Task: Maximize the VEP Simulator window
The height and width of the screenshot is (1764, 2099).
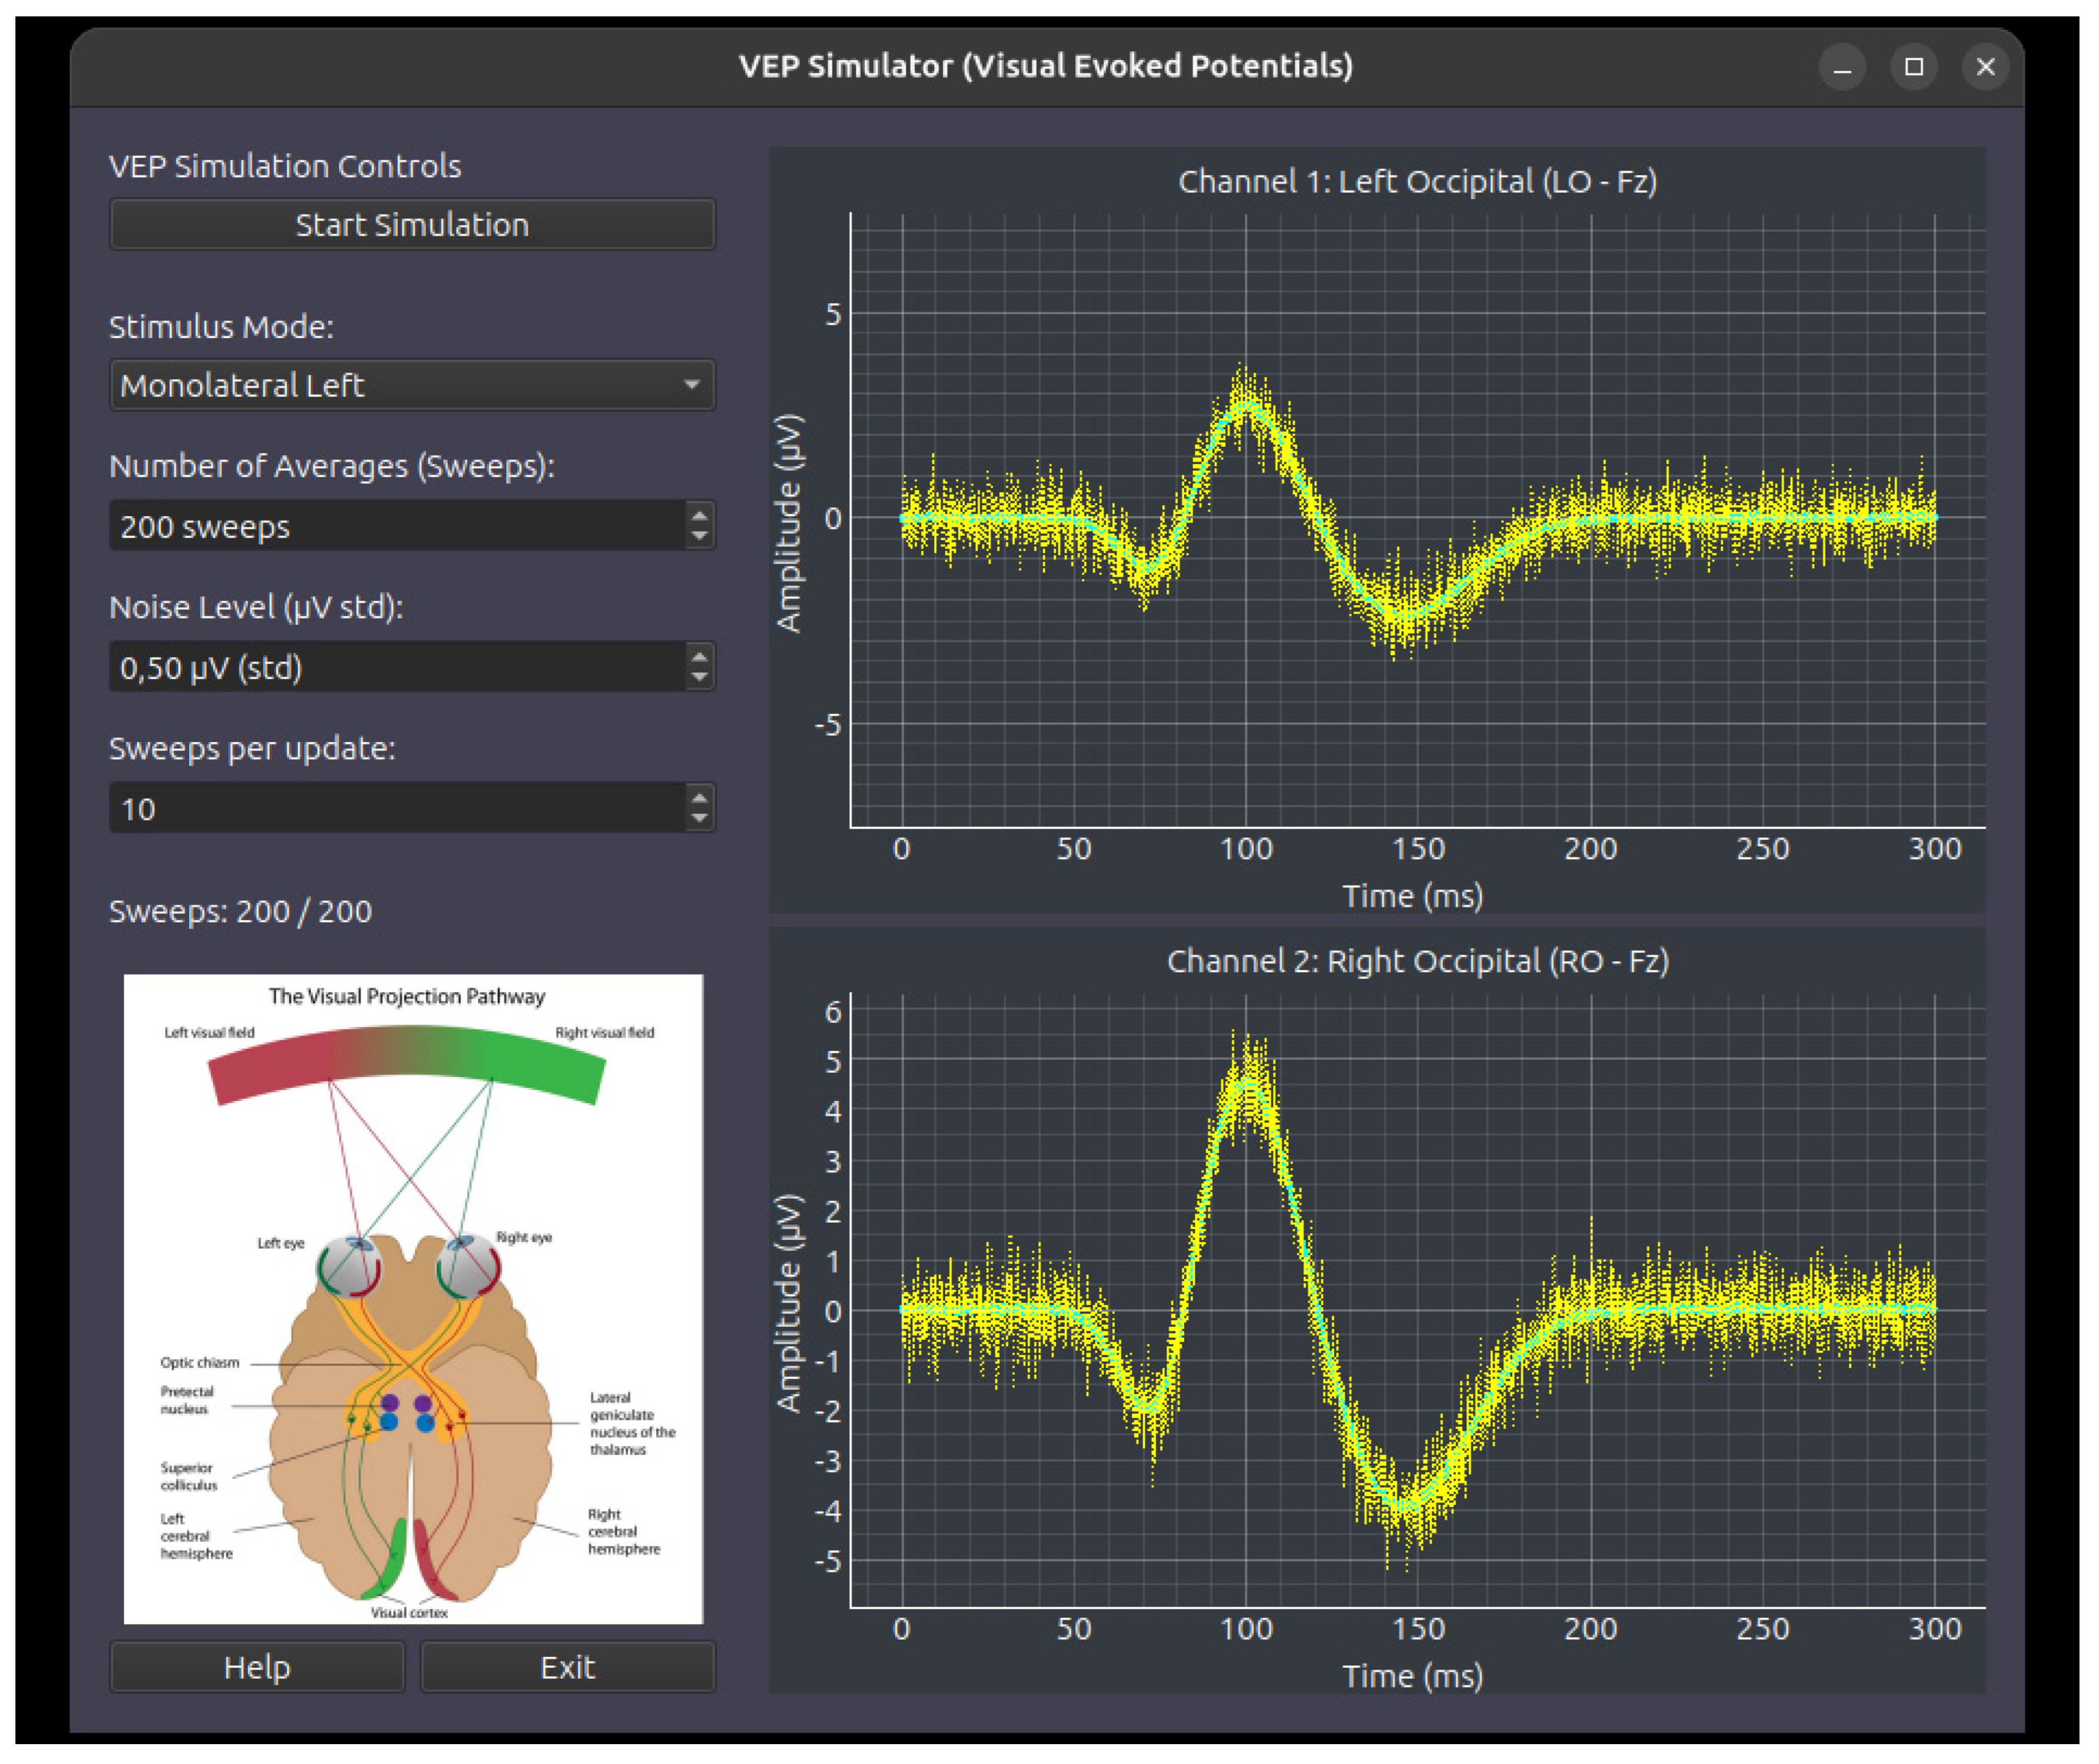Action: coord(1914,67)
